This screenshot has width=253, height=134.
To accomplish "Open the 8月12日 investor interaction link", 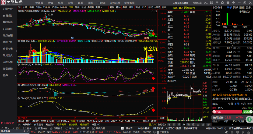I will click(x=230, y=95).
